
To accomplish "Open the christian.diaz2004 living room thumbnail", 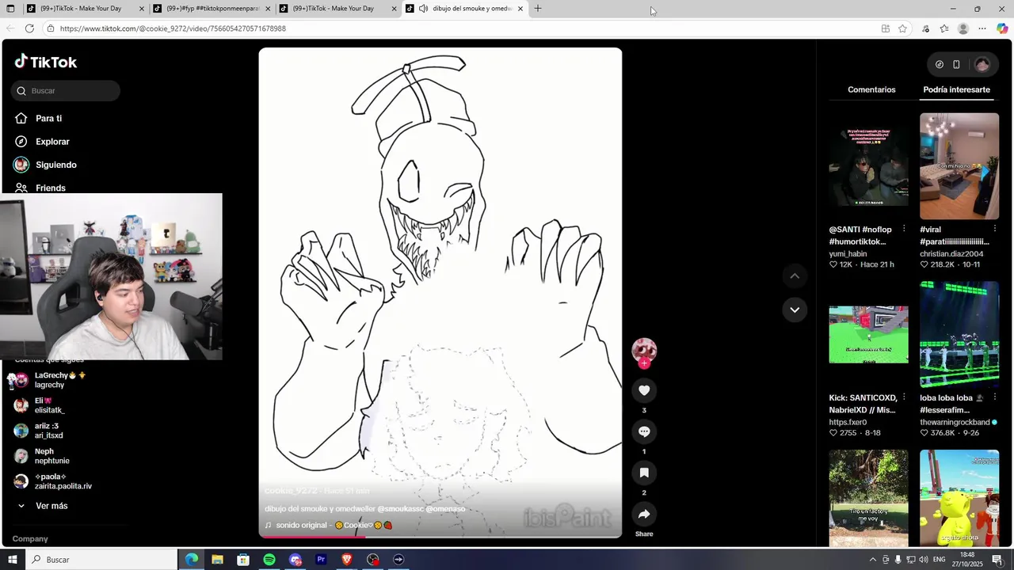I will (959, 166).
